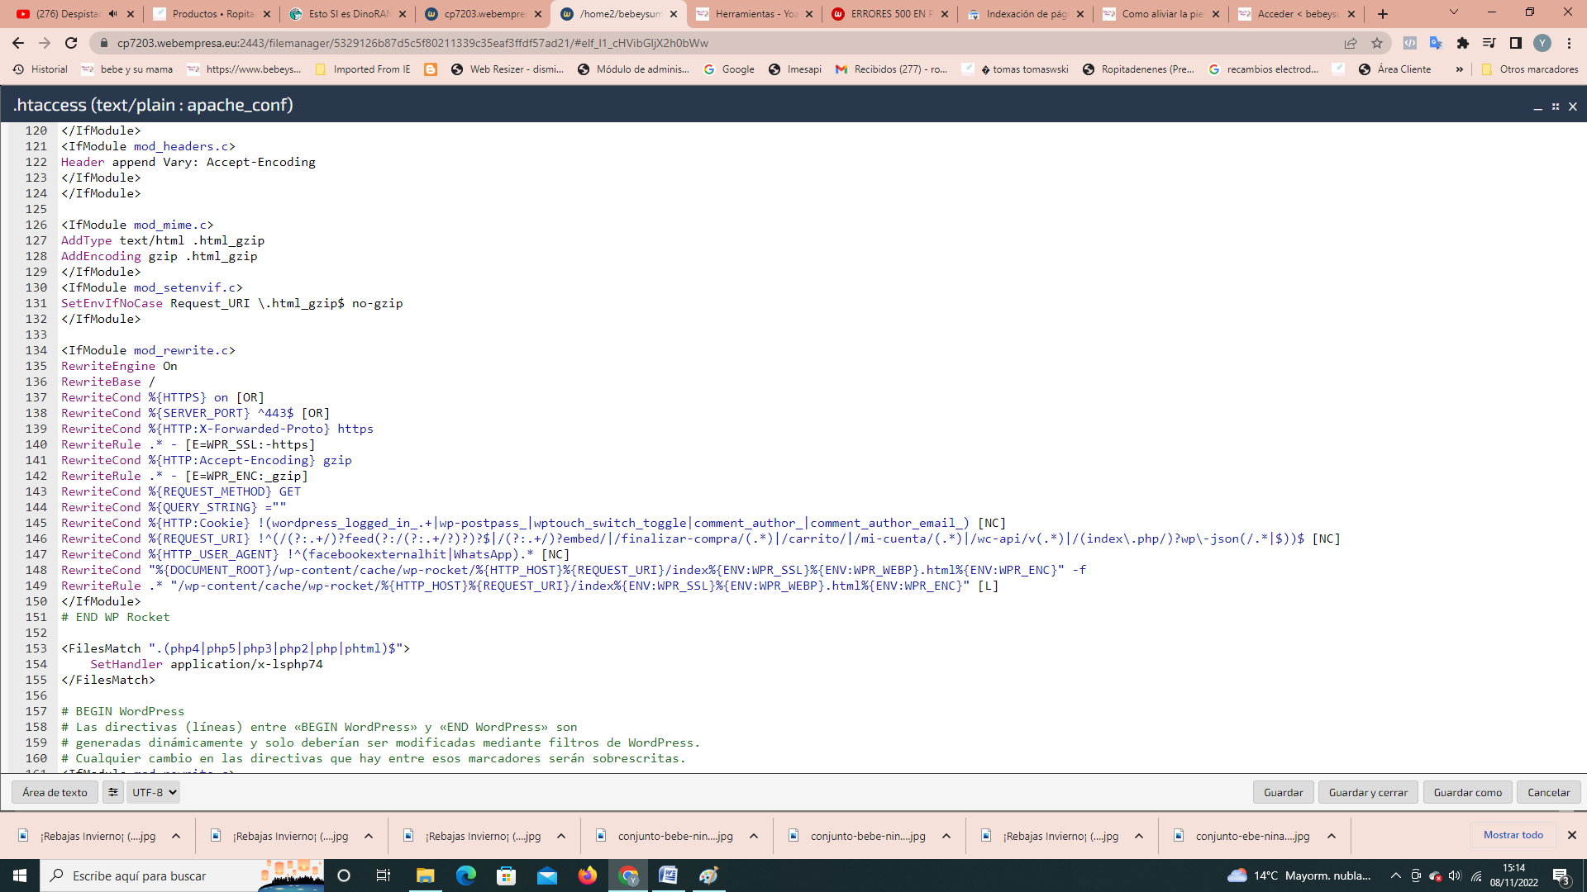The width and height of the screenshot is (1587, 892).
Task: Launch Microsoft Edge from taskbar
Action: pos(465,875)
